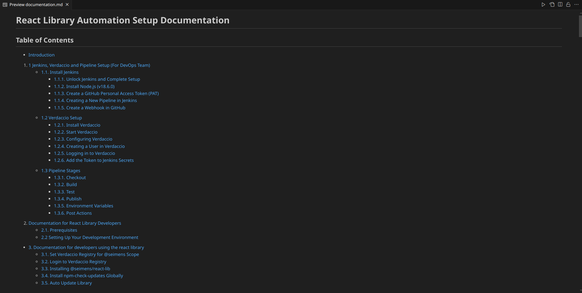This screenshot has width=582, height=293.
Task: Open 1.1.3. Create a GitHub Personal Access Token
Action: (x=107, y=94)
